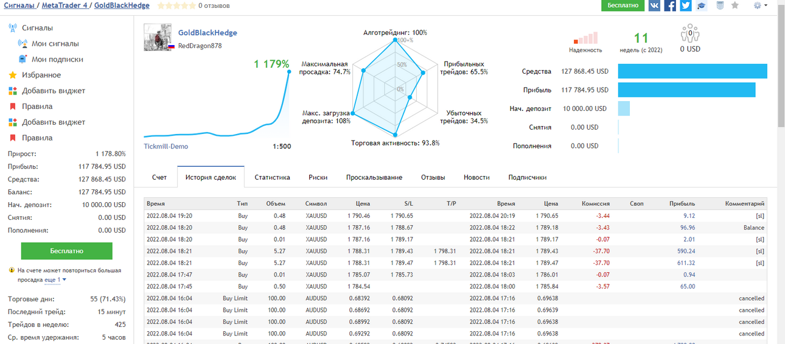785x344 pixels.
Task: Switch to the Проскальзывание tab
Action: pyautogui.click(x=374, y=177)
